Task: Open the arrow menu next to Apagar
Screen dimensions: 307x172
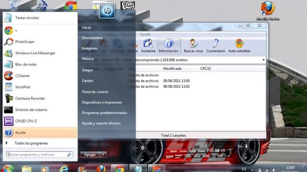Action: tap(104, 155)
